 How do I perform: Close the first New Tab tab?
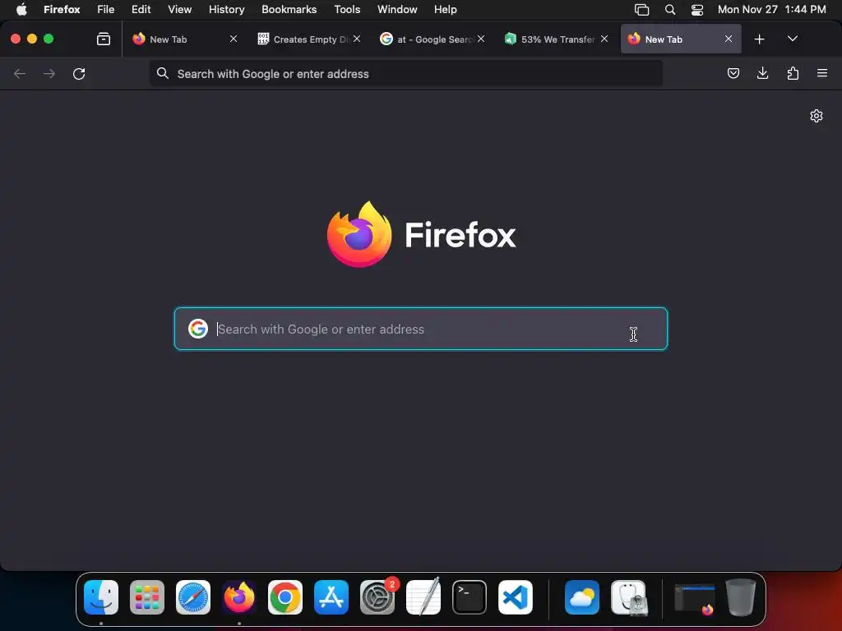(234, 39)
